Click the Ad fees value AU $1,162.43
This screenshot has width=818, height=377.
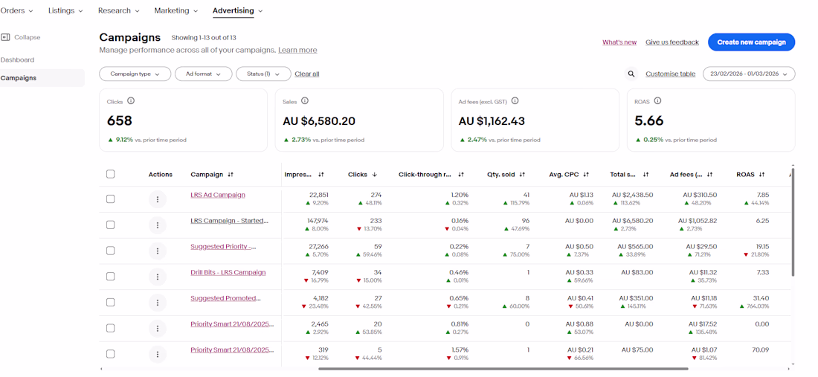[492, 121]
